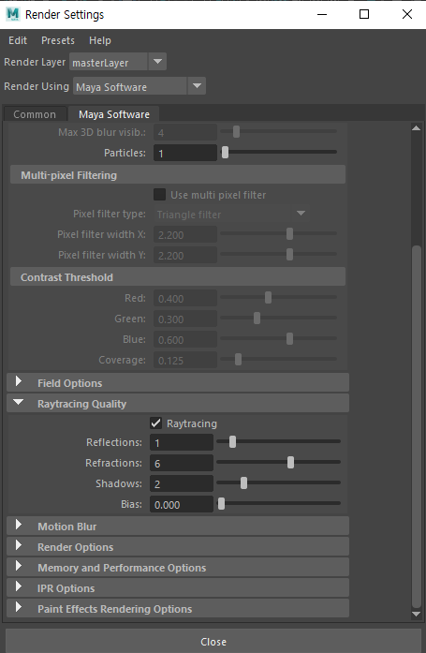
Task: Expand the Motion Blur section
Action: [x=178, y=526]
